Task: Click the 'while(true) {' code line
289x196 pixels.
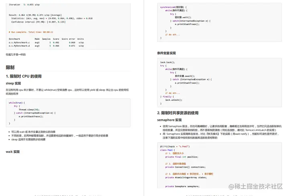Action: pyautogui.click(x=17, y=103)
